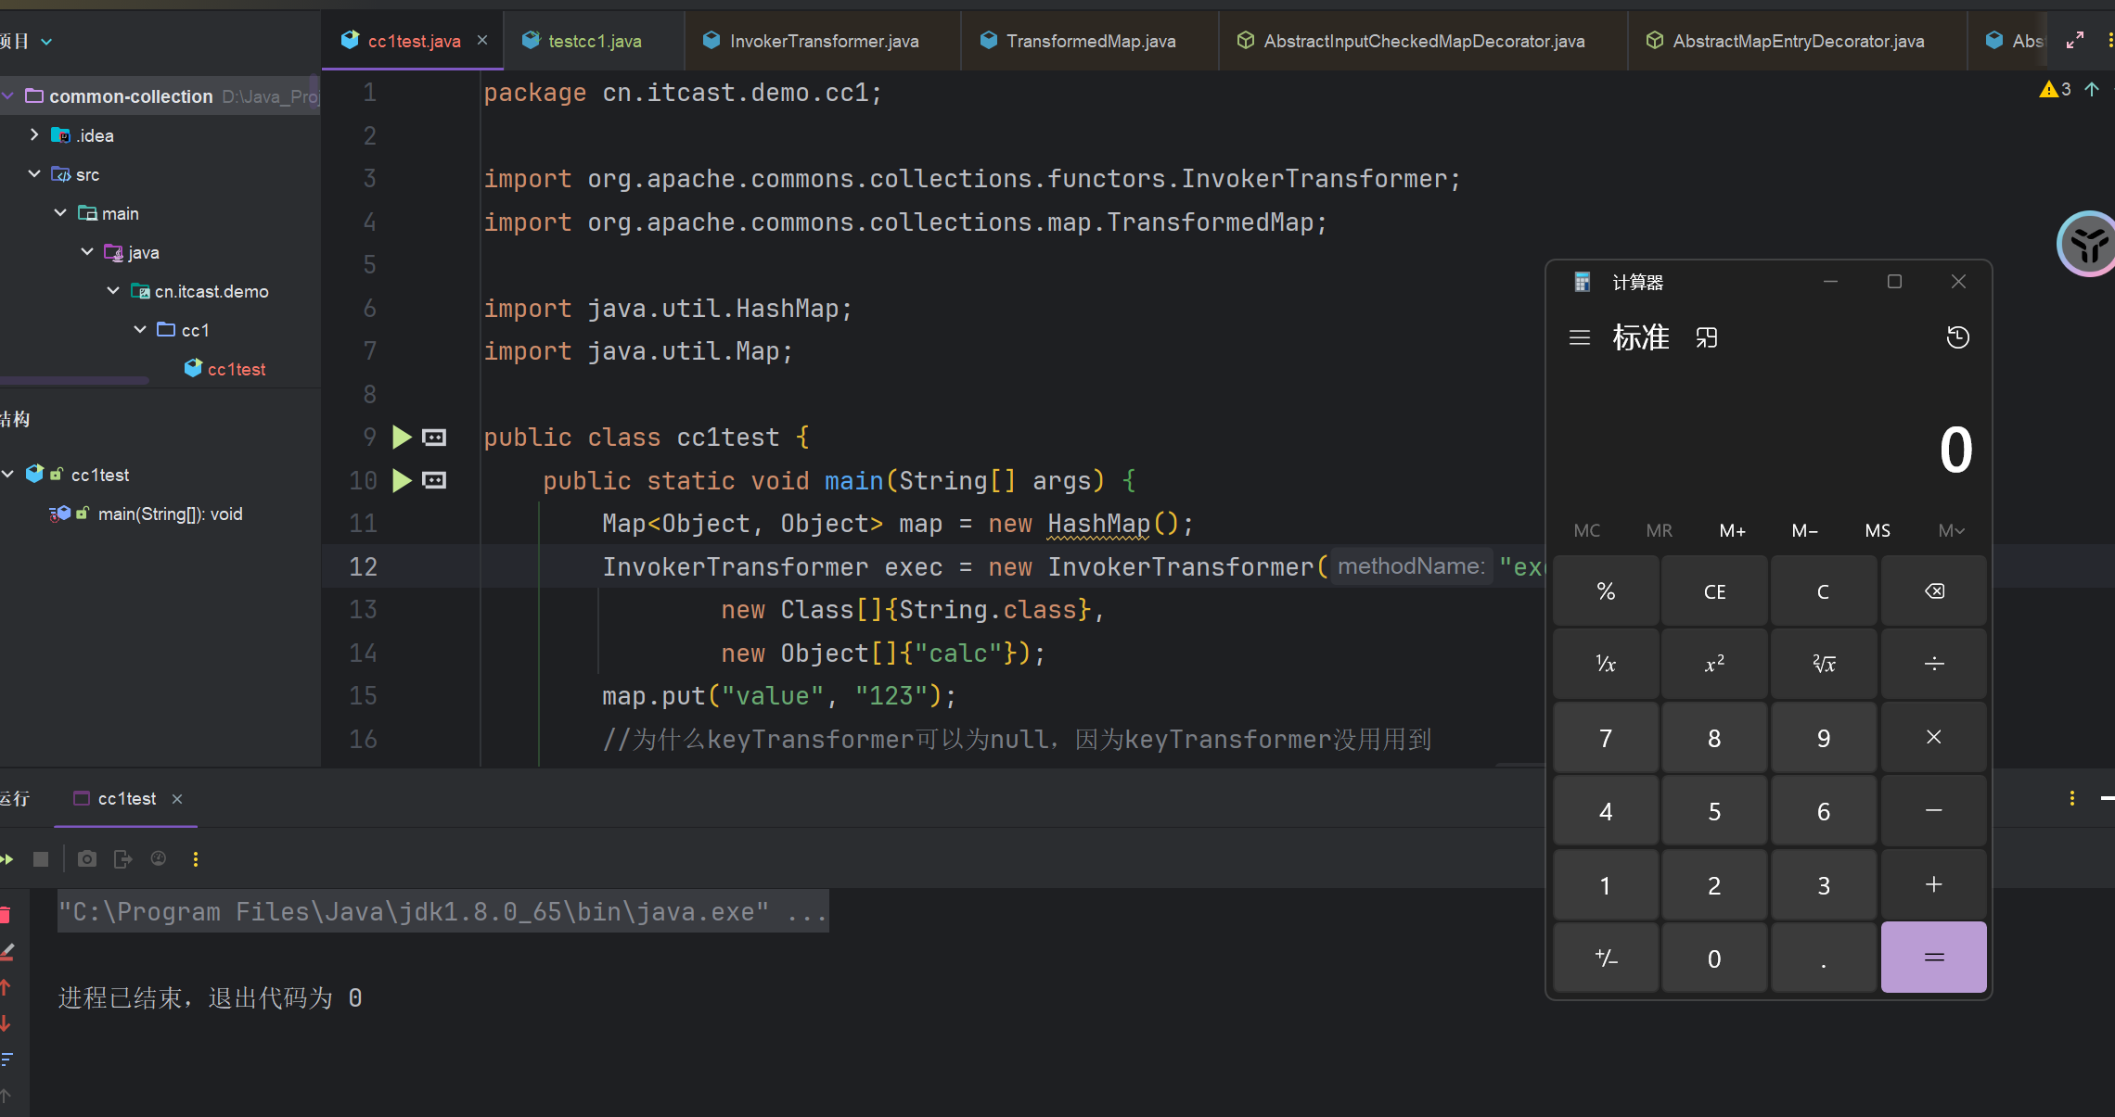Click the square root calculator key
Image resolution: width=2115 pixels, height=1117 pixels.
(1824, 664)
